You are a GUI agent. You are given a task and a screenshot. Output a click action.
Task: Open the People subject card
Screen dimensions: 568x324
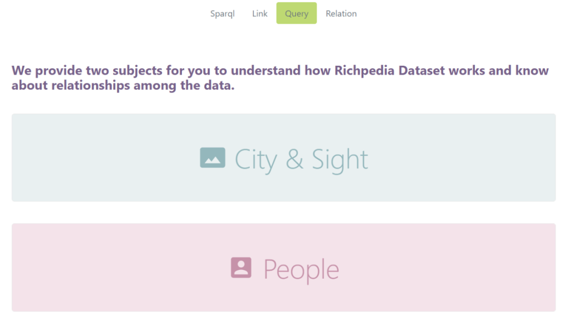pos(283,268)
